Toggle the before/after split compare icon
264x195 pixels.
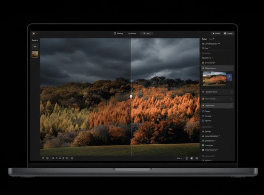point(192,159)
